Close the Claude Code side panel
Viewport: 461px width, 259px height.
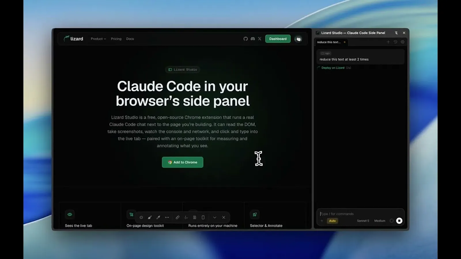click(404, 33)
